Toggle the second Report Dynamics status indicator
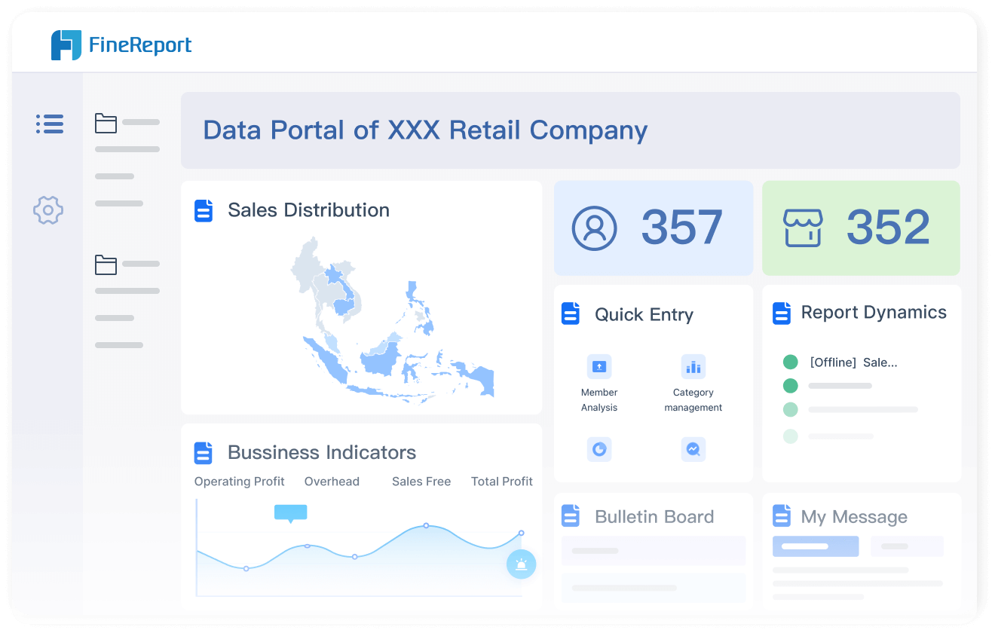The height and width of the screenshot is (633, 995). (x=790, y=385)
